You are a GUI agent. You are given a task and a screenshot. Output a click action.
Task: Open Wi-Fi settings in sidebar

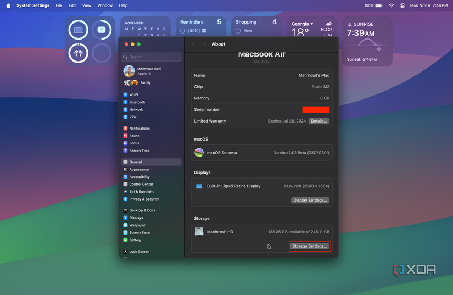pyautogui.click(x=152, y=95)
